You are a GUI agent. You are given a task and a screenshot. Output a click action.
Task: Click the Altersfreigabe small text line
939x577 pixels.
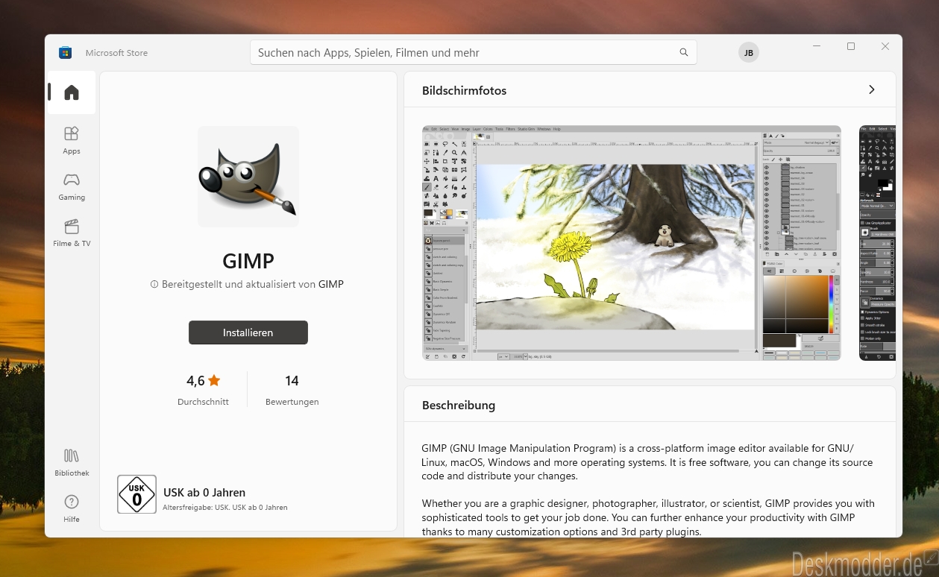pyautogui.click(x=225, y=508)
